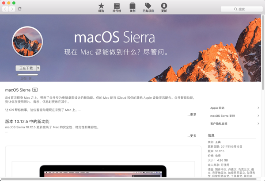Screen dimensions: 265x181
Task: Click the loading spinner in toolbar
Action: tap(19, 9)
